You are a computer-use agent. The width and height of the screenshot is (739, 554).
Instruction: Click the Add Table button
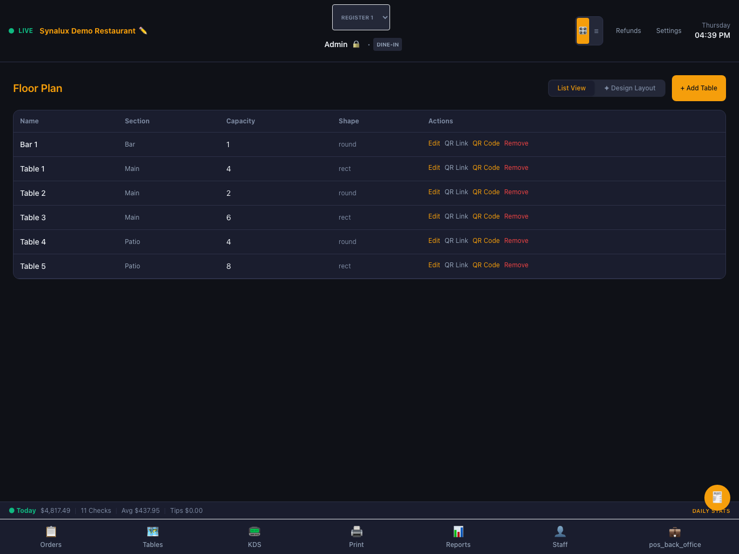point(698,88)
